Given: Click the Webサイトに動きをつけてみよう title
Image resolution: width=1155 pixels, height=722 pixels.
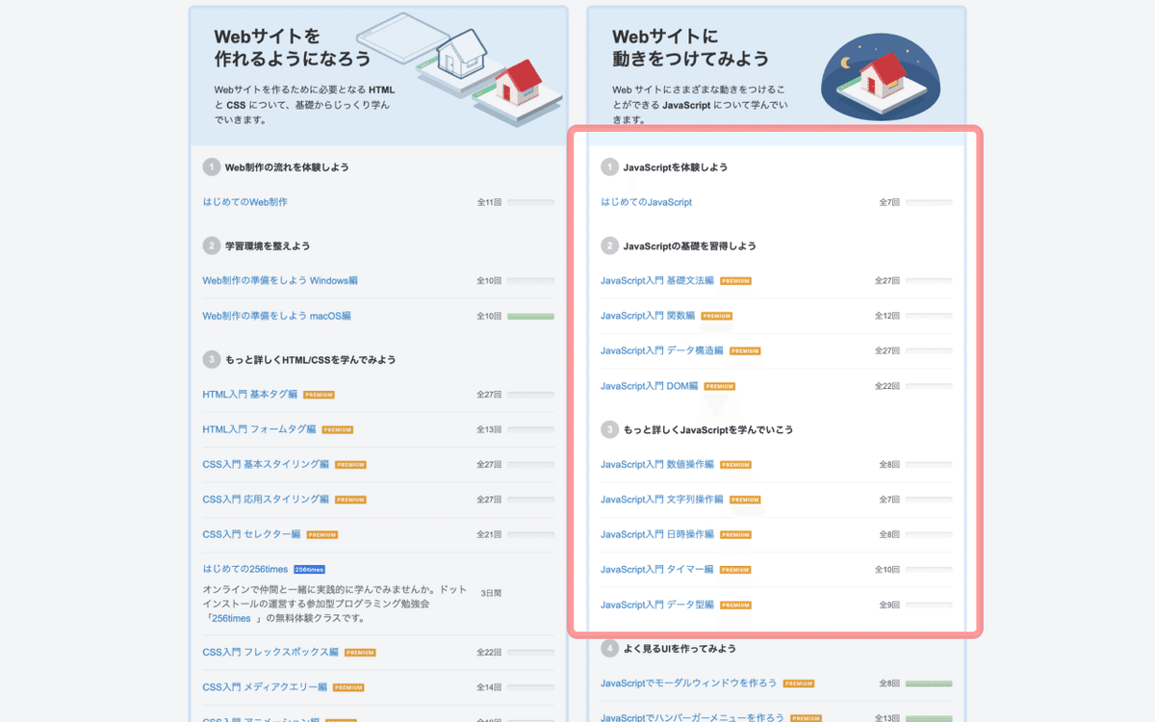Looking at the screenshot, I should (x=691, y=47).
